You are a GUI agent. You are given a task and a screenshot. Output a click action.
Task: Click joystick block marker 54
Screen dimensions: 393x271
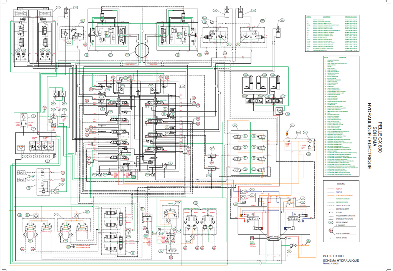tap(20, 215)
